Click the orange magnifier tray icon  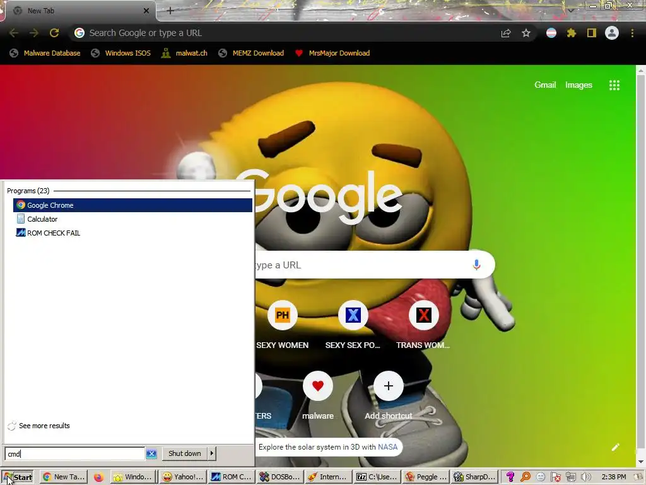(x=526, y=477)
